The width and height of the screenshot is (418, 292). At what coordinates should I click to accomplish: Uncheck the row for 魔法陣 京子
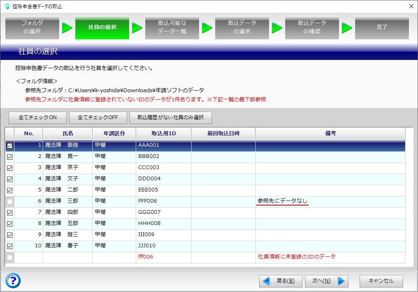pyautogui.click(x=10, y=168)
